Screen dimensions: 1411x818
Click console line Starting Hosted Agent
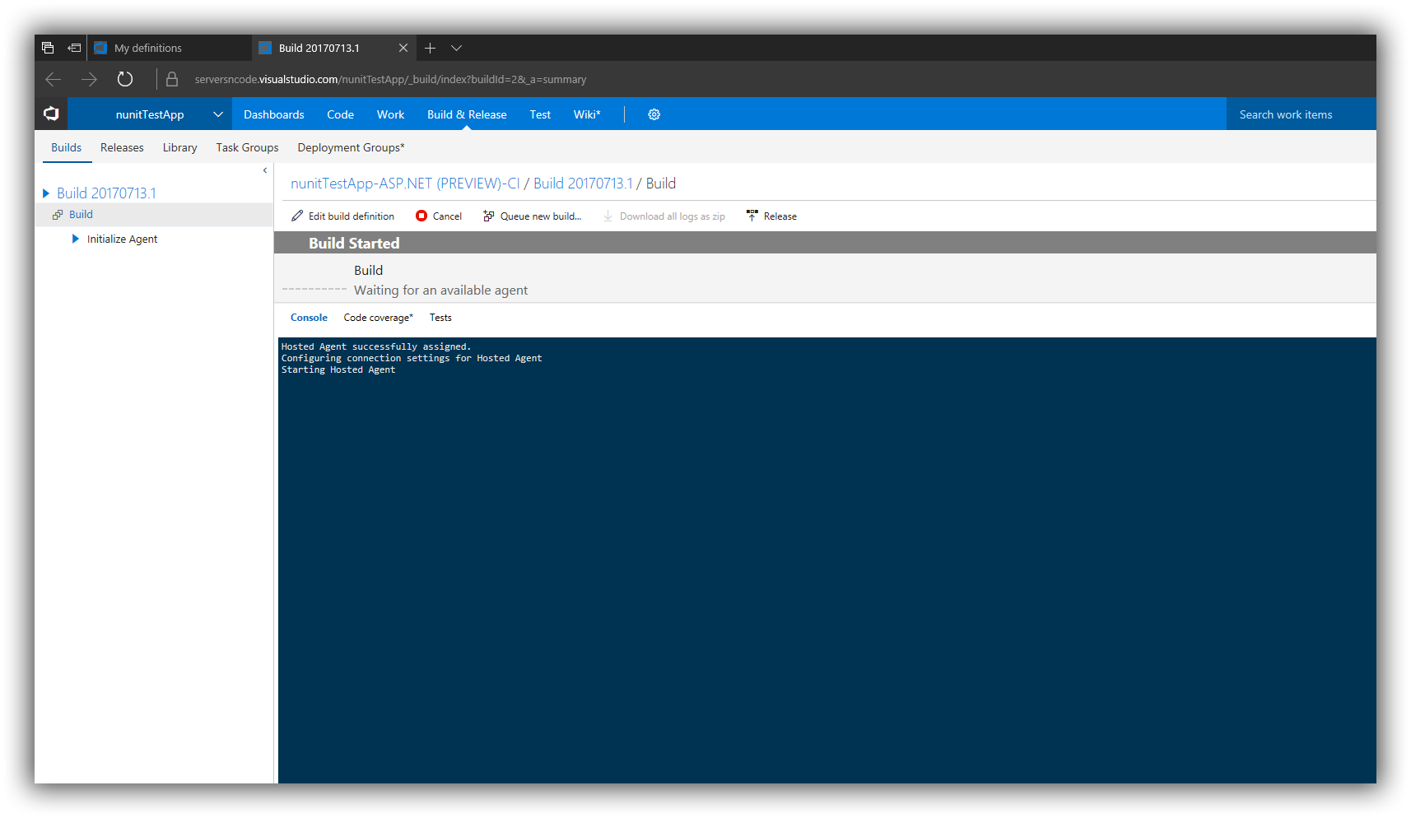point(338,369)
